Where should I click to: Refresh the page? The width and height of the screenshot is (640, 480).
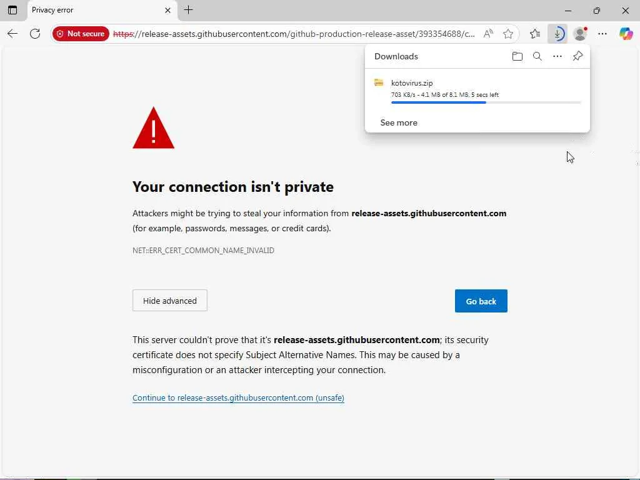point(35,34)
